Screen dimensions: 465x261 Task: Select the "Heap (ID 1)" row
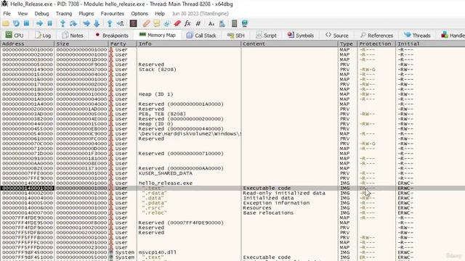point(232,94)
